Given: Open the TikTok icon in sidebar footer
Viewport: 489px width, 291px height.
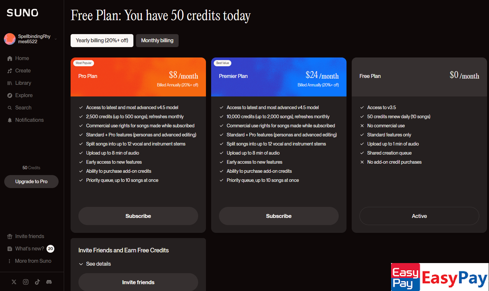Looking at the screenshot, I should [x=37, y=282].
